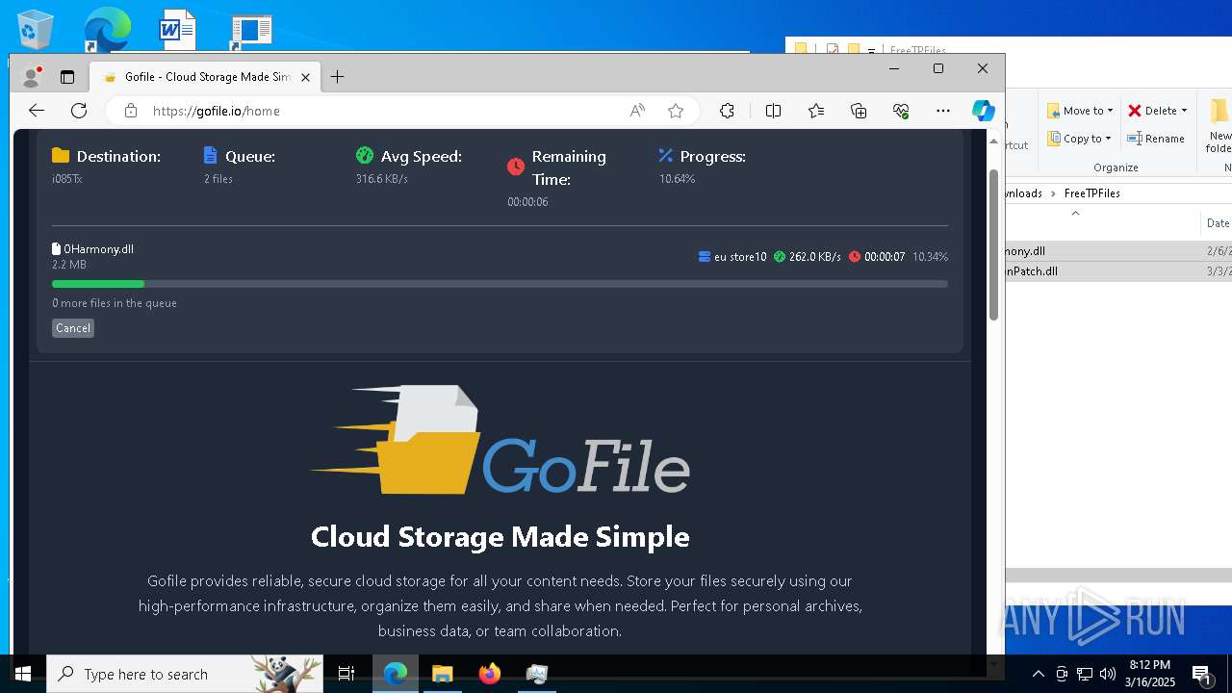Toggle Split screen icon
Image resolution: width=1232 pixels, height=693 pixels.
773,111
